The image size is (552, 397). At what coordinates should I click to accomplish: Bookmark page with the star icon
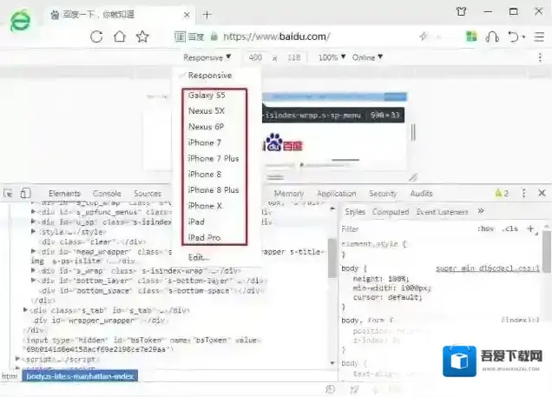pyautogui.click(x=142, y=36)
